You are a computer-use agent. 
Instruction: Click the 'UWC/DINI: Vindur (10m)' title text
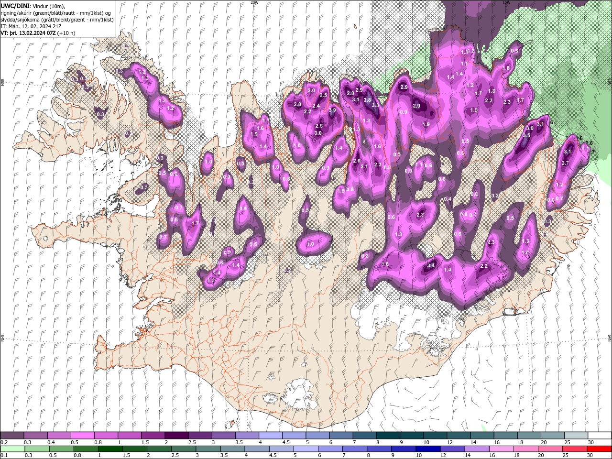tap(32, 6)
